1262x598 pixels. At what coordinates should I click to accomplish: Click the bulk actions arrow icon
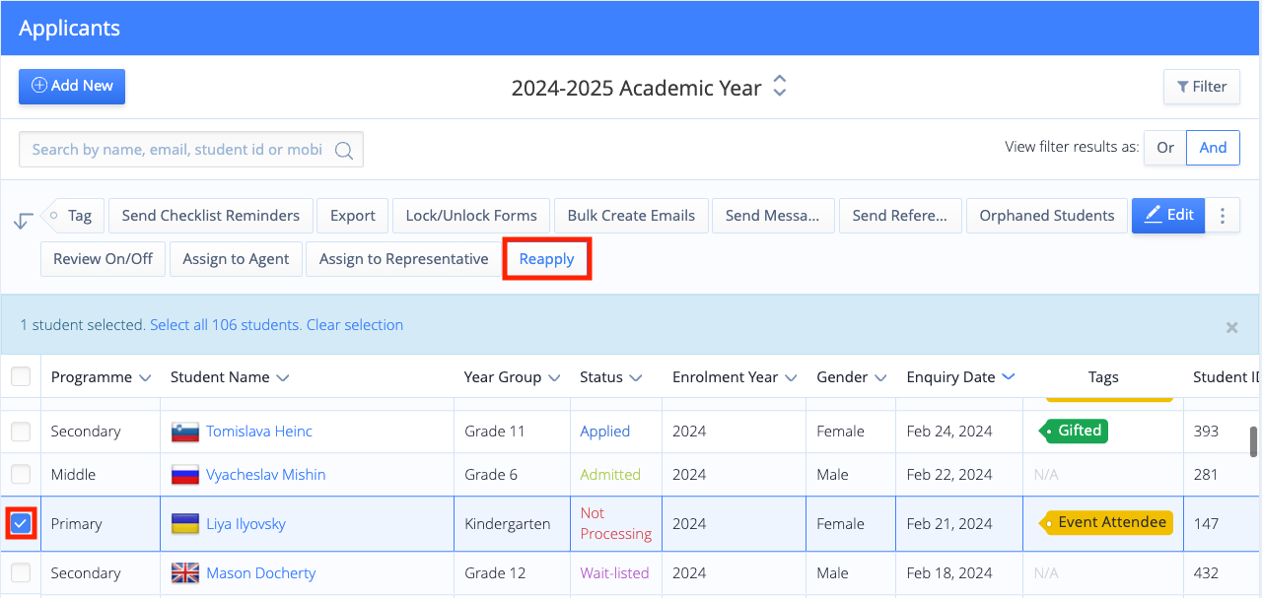point(24,221)
